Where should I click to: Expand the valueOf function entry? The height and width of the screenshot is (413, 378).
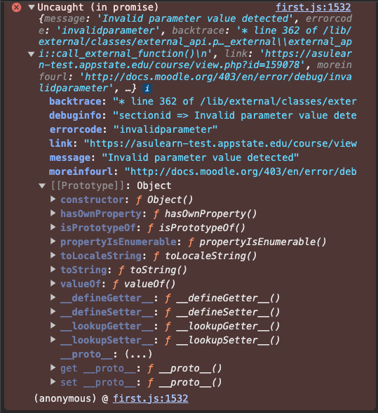coord(53,284)
